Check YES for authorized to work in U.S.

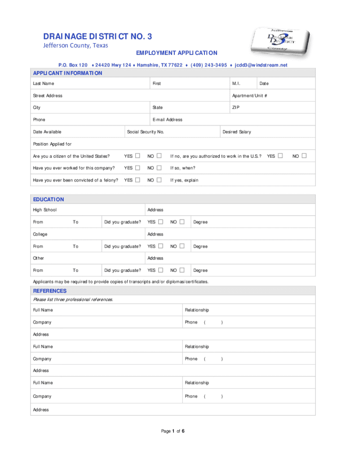click(280, 156)
